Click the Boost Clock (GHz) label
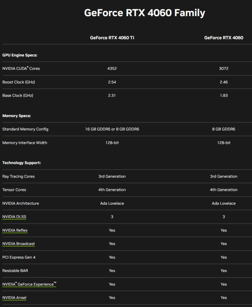Viewport: 252px width, 307px height. [x=19, y=82]
